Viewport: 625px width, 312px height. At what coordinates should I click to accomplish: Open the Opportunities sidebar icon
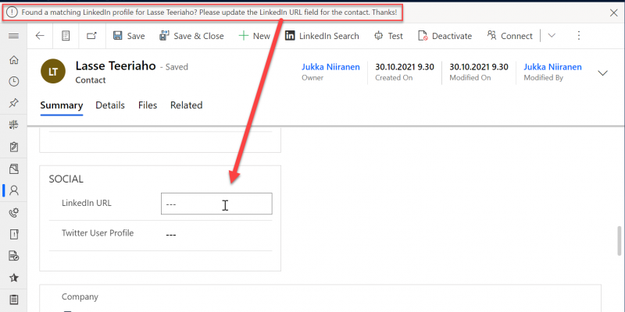(13, 235)
